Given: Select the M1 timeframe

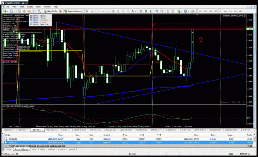Looking at the screenshot, I should (x=200, y=11).
